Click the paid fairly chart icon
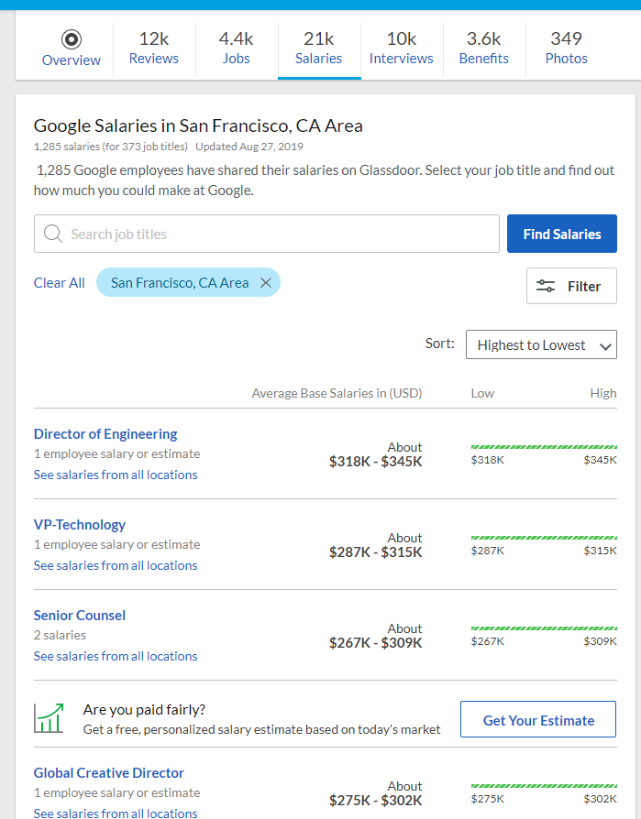 (49, 717)
